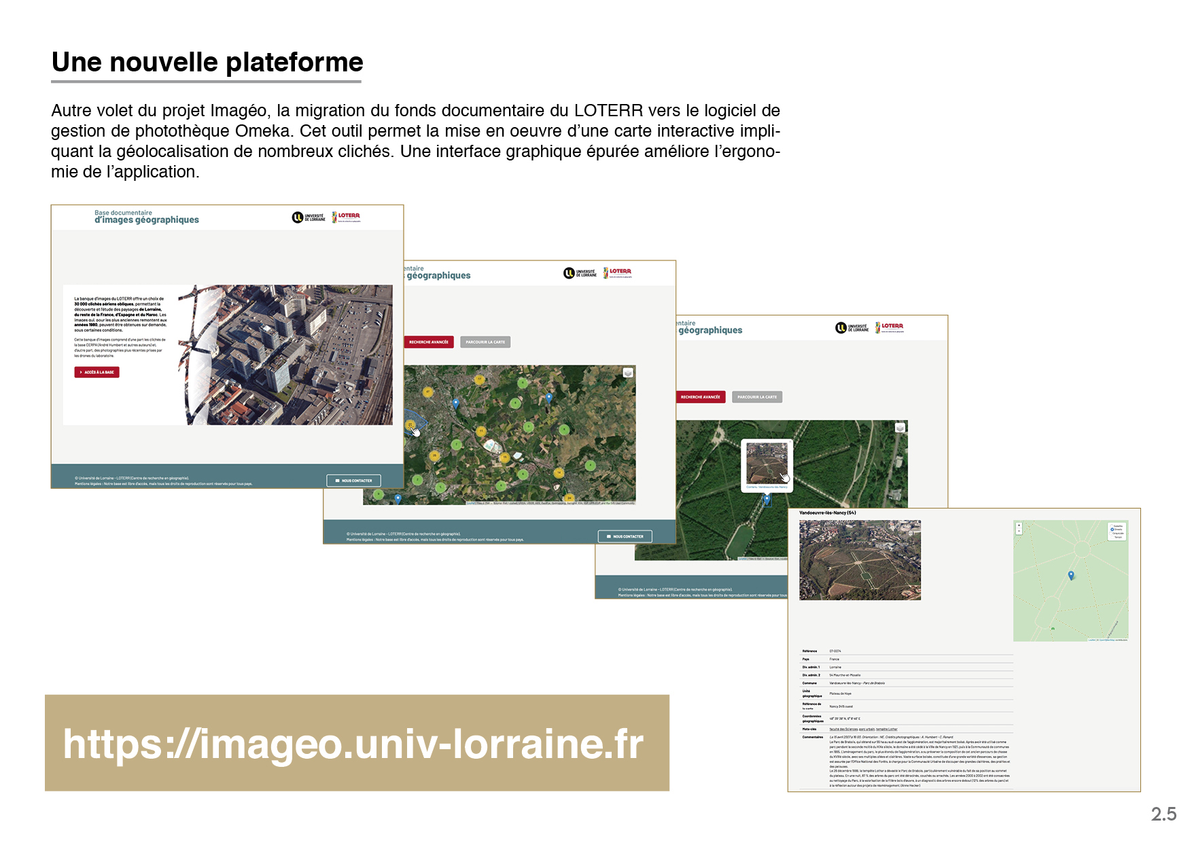Click the Université de Lorraine logo on homepage
The width and height of the screenshot is (1192, 843).
[x=309, y=218]
